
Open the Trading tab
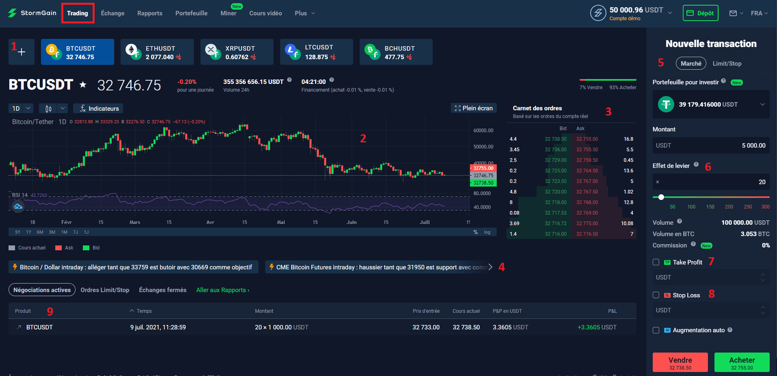click(x=78, y=13)
